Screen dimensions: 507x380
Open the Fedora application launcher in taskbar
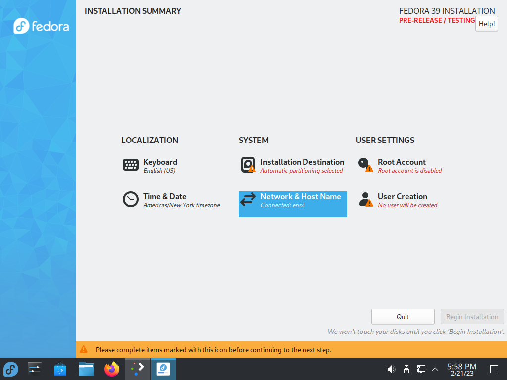click(11, 369)
